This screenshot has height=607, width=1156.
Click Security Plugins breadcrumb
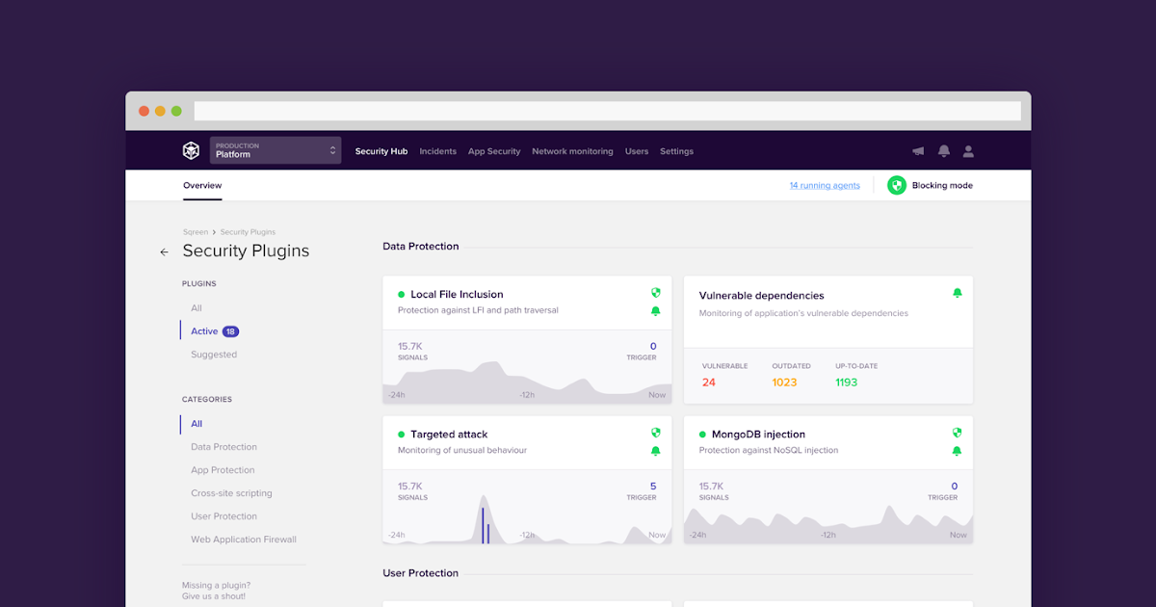[x=248, y=232]
